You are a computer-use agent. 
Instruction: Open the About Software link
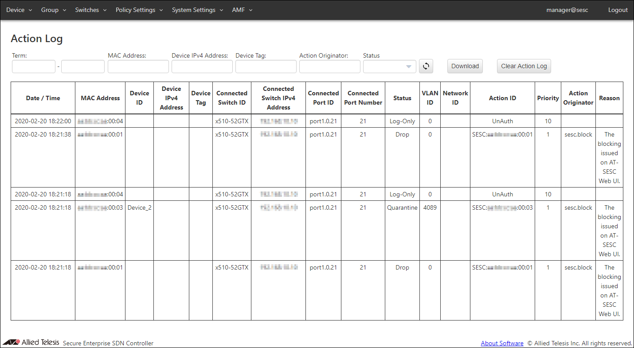coord(502,343)
